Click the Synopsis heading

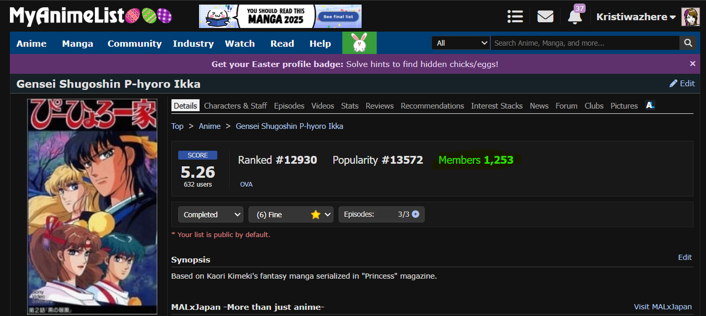pos(190,260)
